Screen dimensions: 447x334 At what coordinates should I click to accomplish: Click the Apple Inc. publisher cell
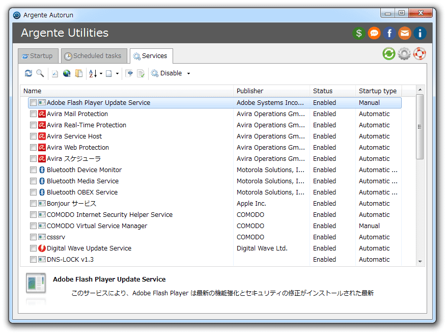click(x=251, y=204)
